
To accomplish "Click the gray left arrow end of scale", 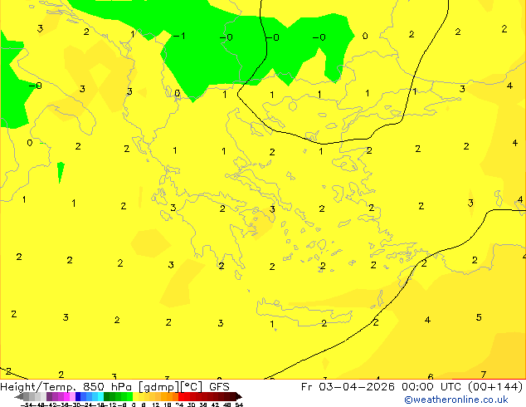I will click(x=19, y=396).
